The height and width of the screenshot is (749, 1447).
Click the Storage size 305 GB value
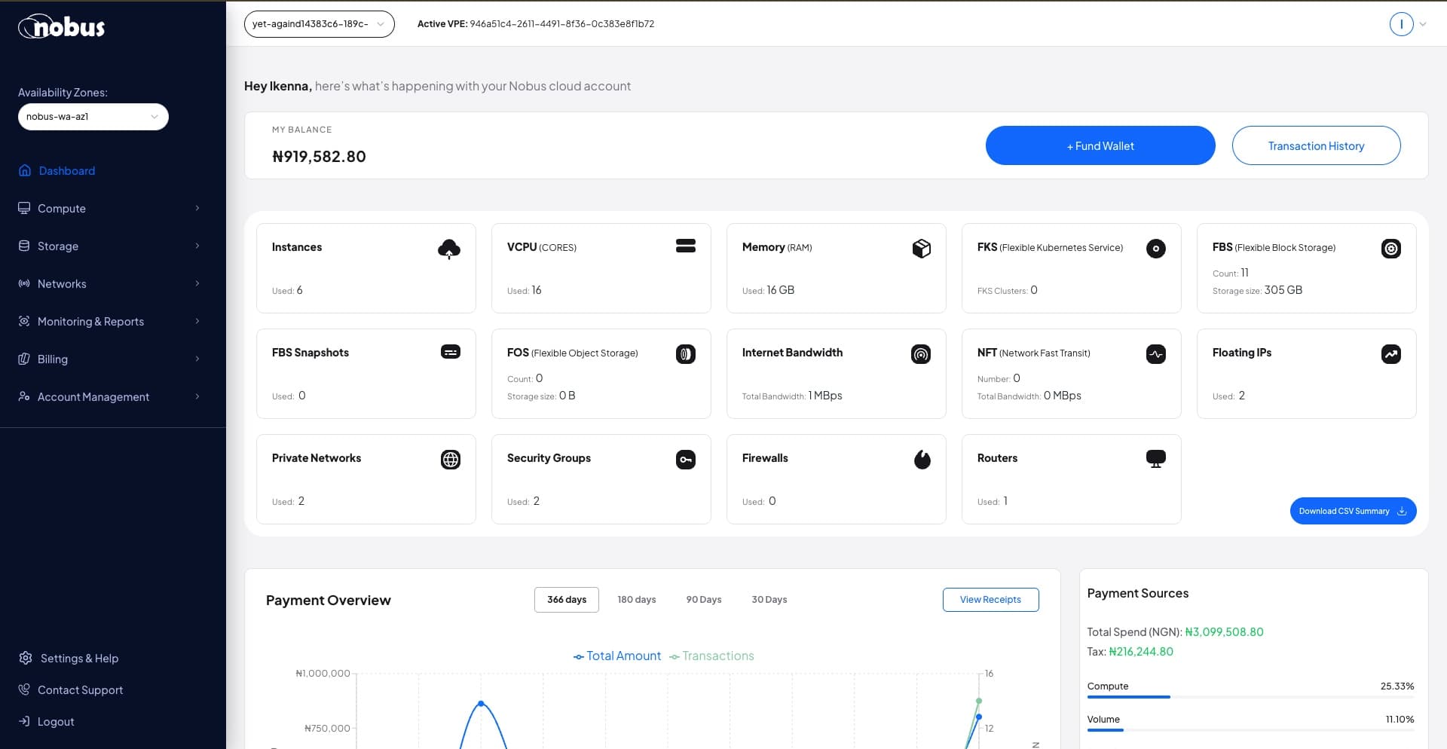coord(1283,290)
